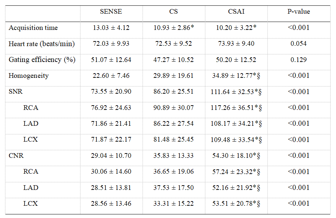Select the heart rate P-value 0.054
This screenshot has width=336, height=218.
tap(298, 44)
